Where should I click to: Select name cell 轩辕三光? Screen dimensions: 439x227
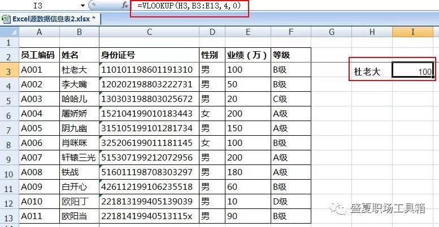[79, 158]
